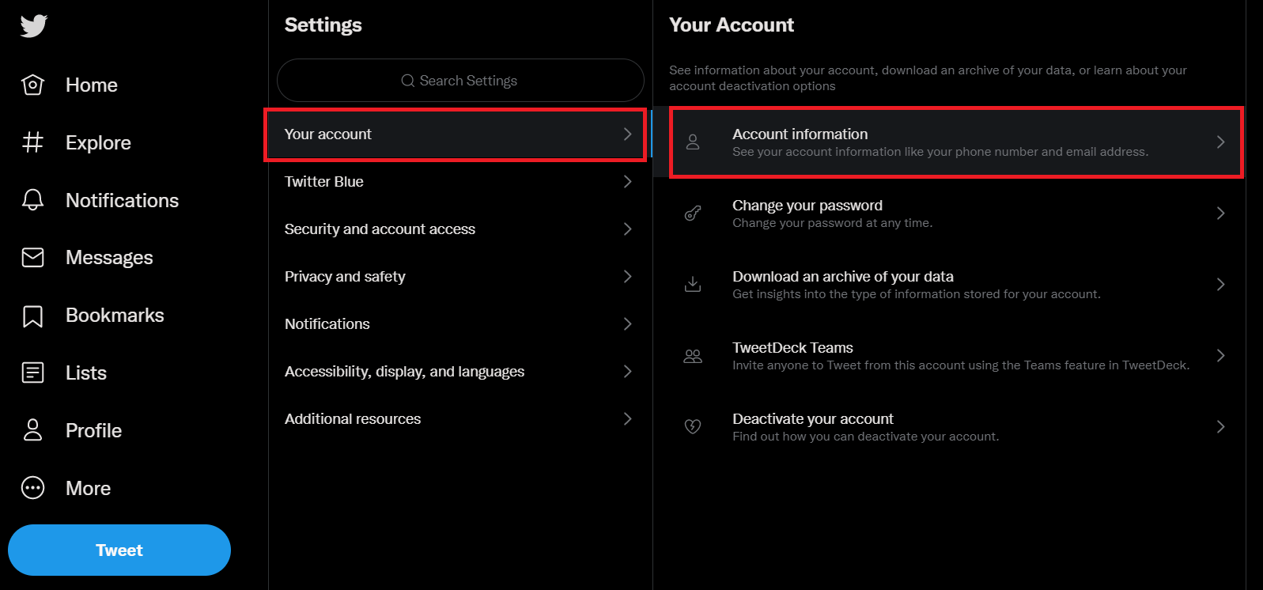
Task: Click chevron next to TweetDeck Teams
Action: coord(1220,356)
